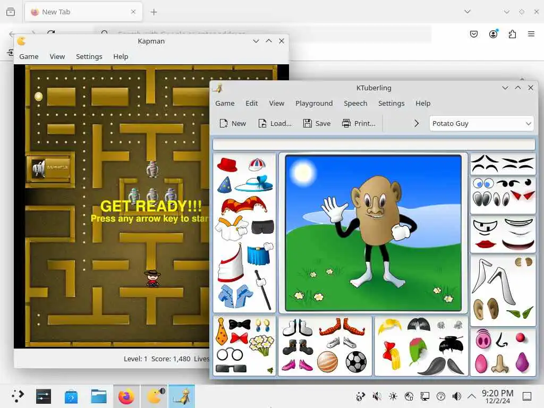
Task: Choose the orange polka dot necktie
Action: click(x=222, y=331)
